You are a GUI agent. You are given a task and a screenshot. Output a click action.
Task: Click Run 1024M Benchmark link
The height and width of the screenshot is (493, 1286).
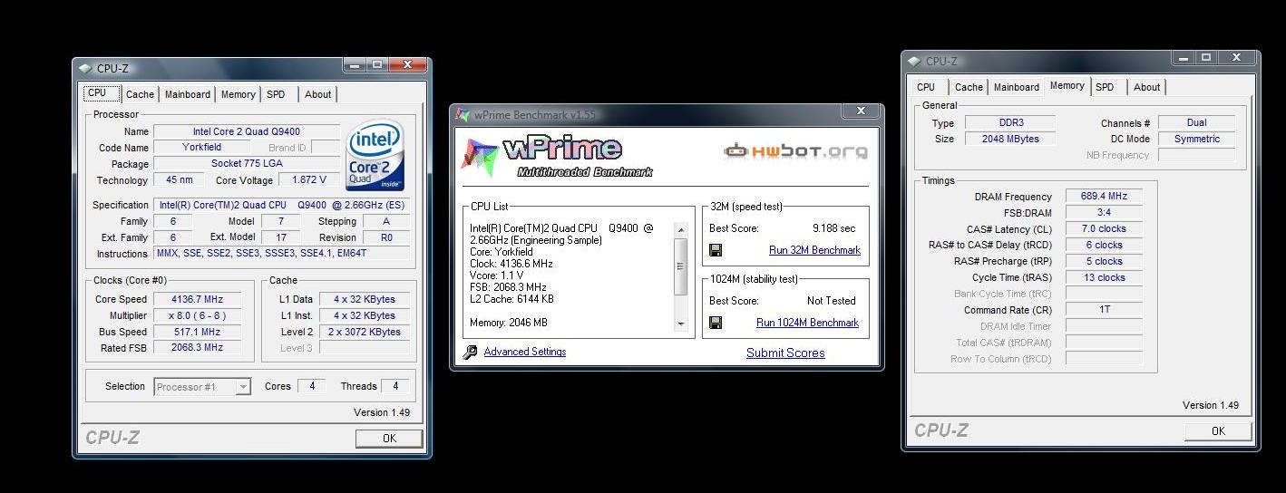tap(807, 323)
